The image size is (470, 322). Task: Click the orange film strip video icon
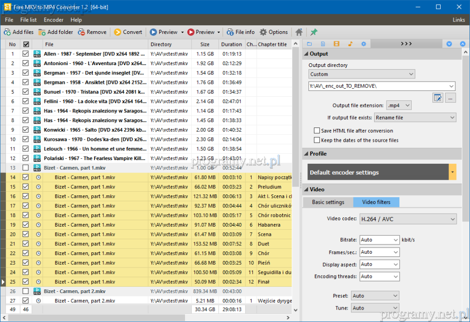tap(336, 44)
